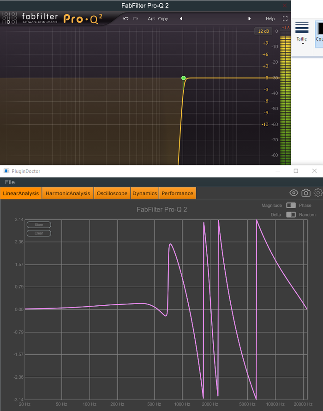Enter Pro-Q 2 full screen mode
Image resolution: width=323 pixels, height=411 pixels.
pos(285,18)
